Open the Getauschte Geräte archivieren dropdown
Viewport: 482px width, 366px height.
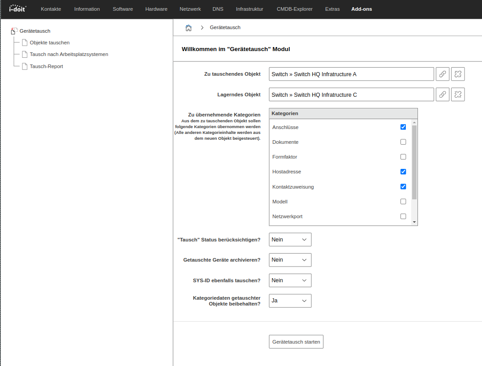pyautogui.click(x=290, y=260)
